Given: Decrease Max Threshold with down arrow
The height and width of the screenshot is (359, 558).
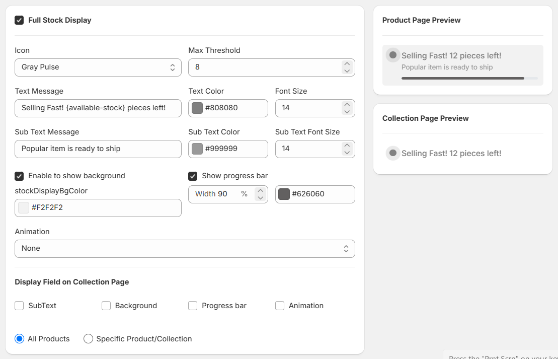Looking at the screenshot, I should [347, 71].
